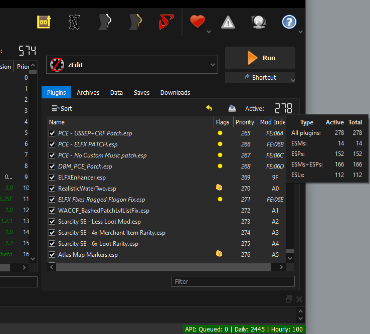Expand the help menu dropdown arrow
This screenshot has height=334, width=370.
point(300,32)
